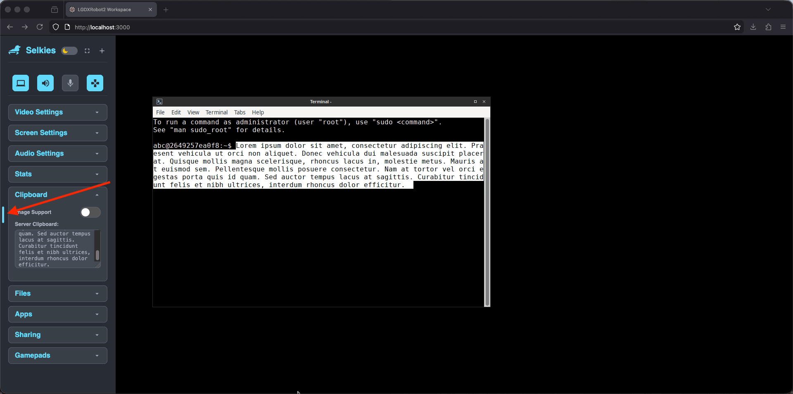This screenshot has width=793, height=394.
Task: Click the plus icon next to Selkies logo
Action: tap(102, 51)
